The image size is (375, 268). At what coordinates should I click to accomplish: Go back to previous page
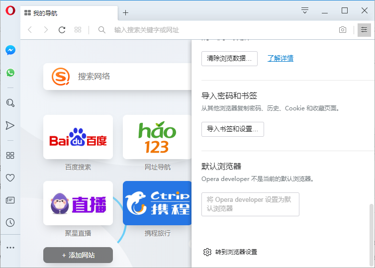[x=30, y=30]
